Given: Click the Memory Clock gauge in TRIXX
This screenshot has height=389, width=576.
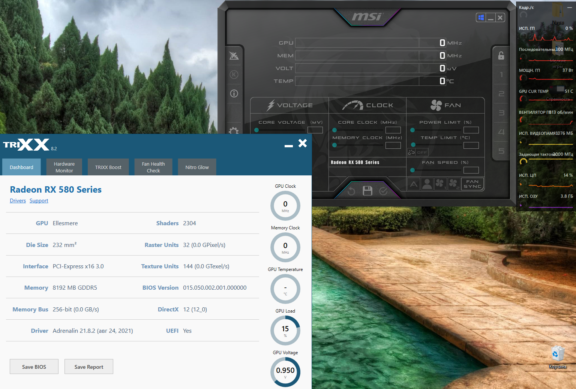Looking at the screenshot, I should (285, 247).
